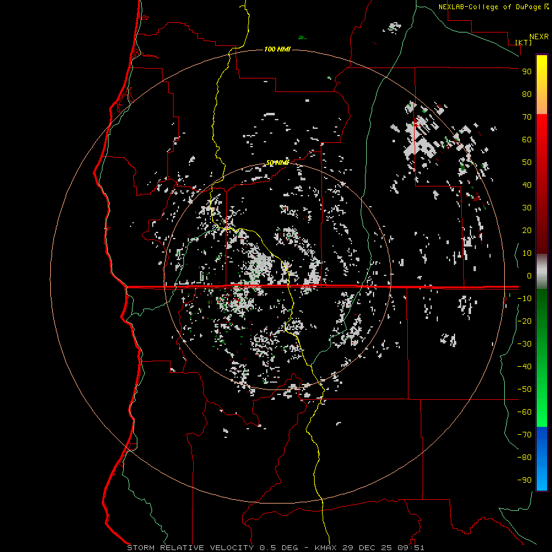Click the -80 value on velocity scale
552x552 pixels.
point(524,458)
